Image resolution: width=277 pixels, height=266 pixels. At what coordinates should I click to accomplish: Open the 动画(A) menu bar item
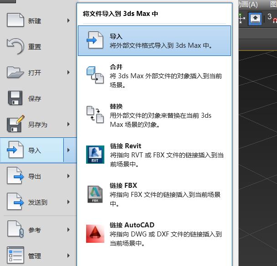pyautogui.click(x=248, y=5)
